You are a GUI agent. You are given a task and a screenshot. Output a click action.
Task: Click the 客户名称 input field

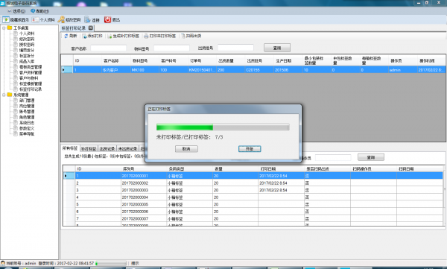click(108, 48)
